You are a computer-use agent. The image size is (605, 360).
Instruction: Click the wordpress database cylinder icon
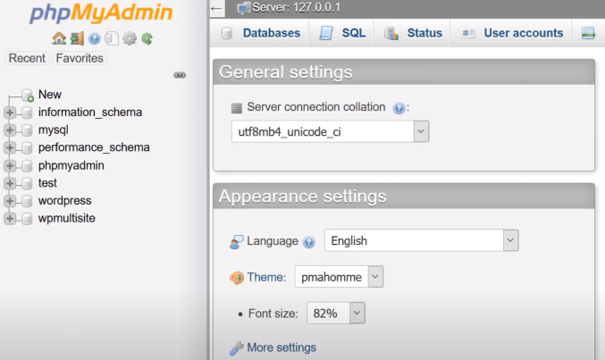point(27,201)
